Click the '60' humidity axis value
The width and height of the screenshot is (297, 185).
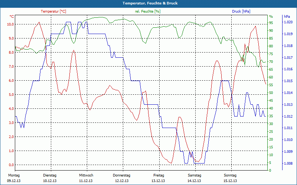tap(271, 77)
